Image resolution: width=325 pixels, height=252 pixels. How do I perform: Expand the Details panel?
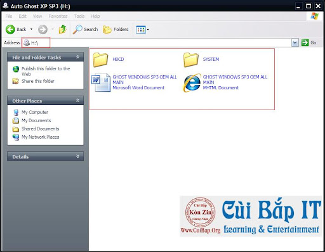point(77,156)
